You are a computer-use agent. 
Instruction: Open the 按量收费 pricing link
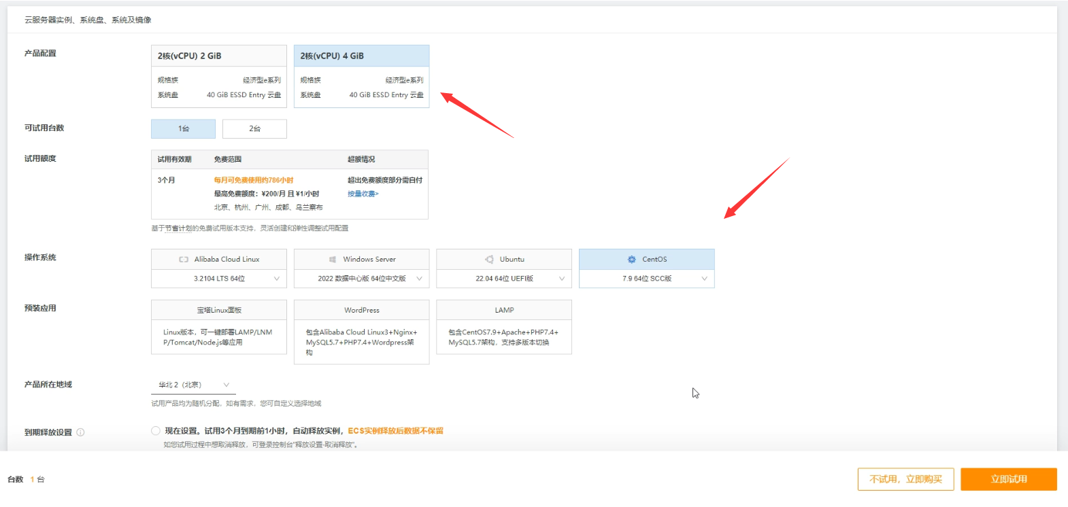(363, 194)
